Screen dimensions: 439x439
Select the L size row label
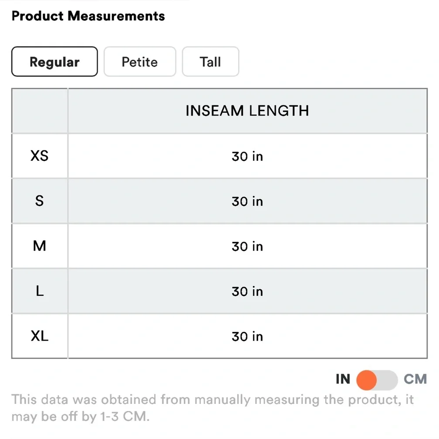pos(40,291)
